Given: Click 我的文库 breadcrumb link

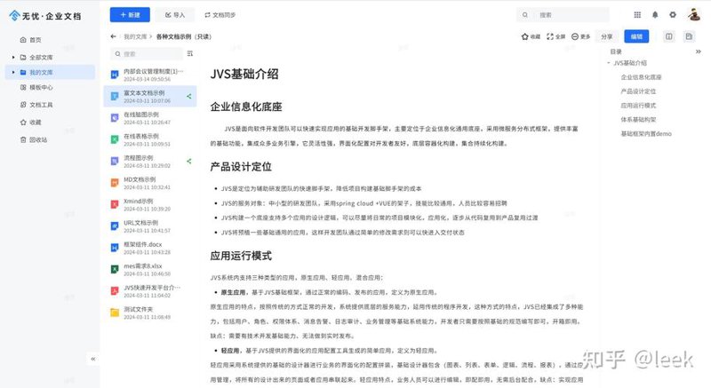Looking at the screenshot, I should pyautogui.click(x=135, y=36).
